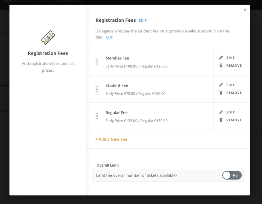This screenshot has width=262, height=204.
Task: Click the pencil icon for Student Fee
Action: [x=221, y=85]
